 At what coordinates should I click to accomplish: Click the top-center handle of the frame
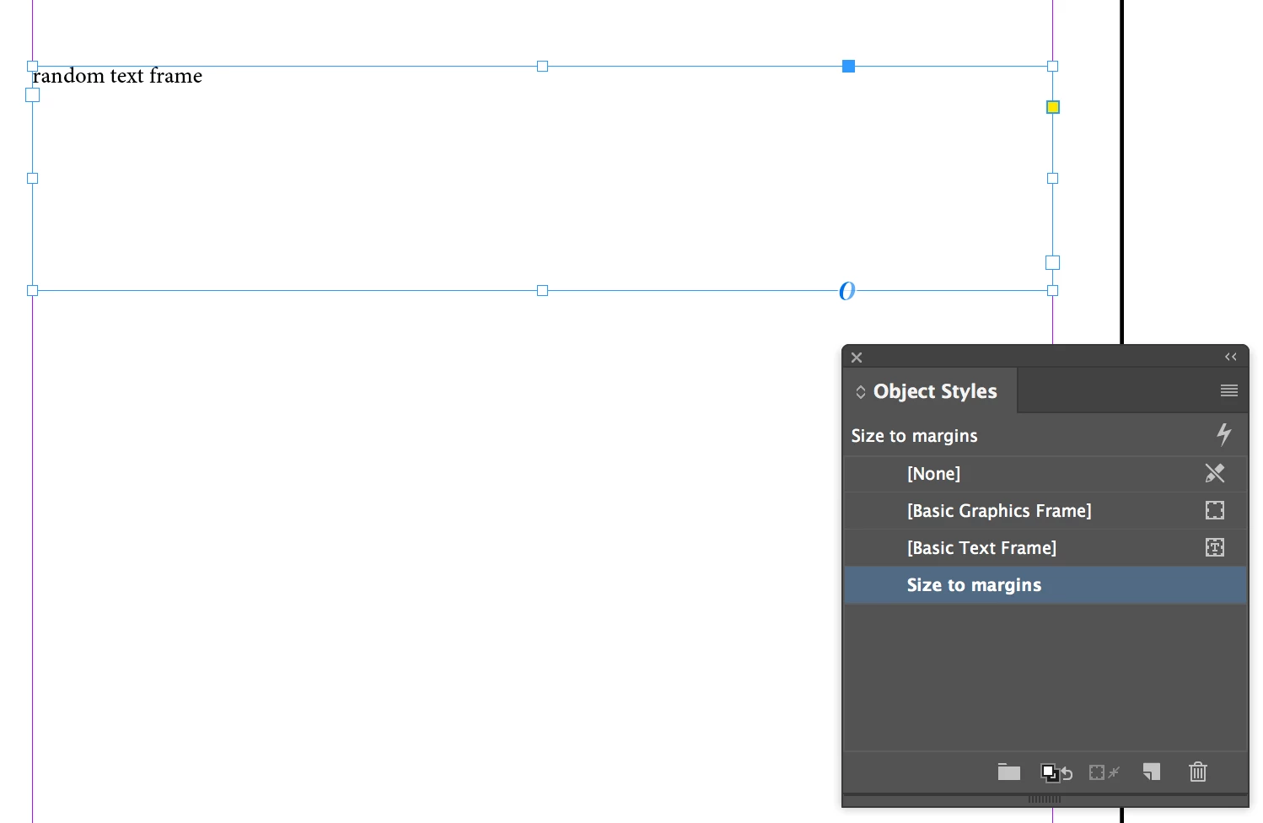click(x=542, y=66)
